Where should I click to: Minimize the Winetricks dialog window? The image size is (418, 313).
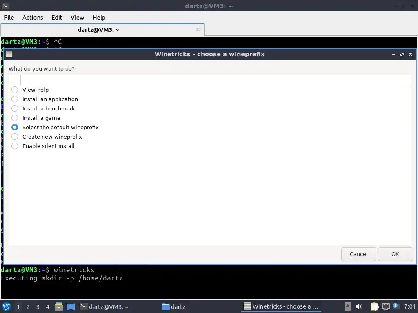[393, 54]
